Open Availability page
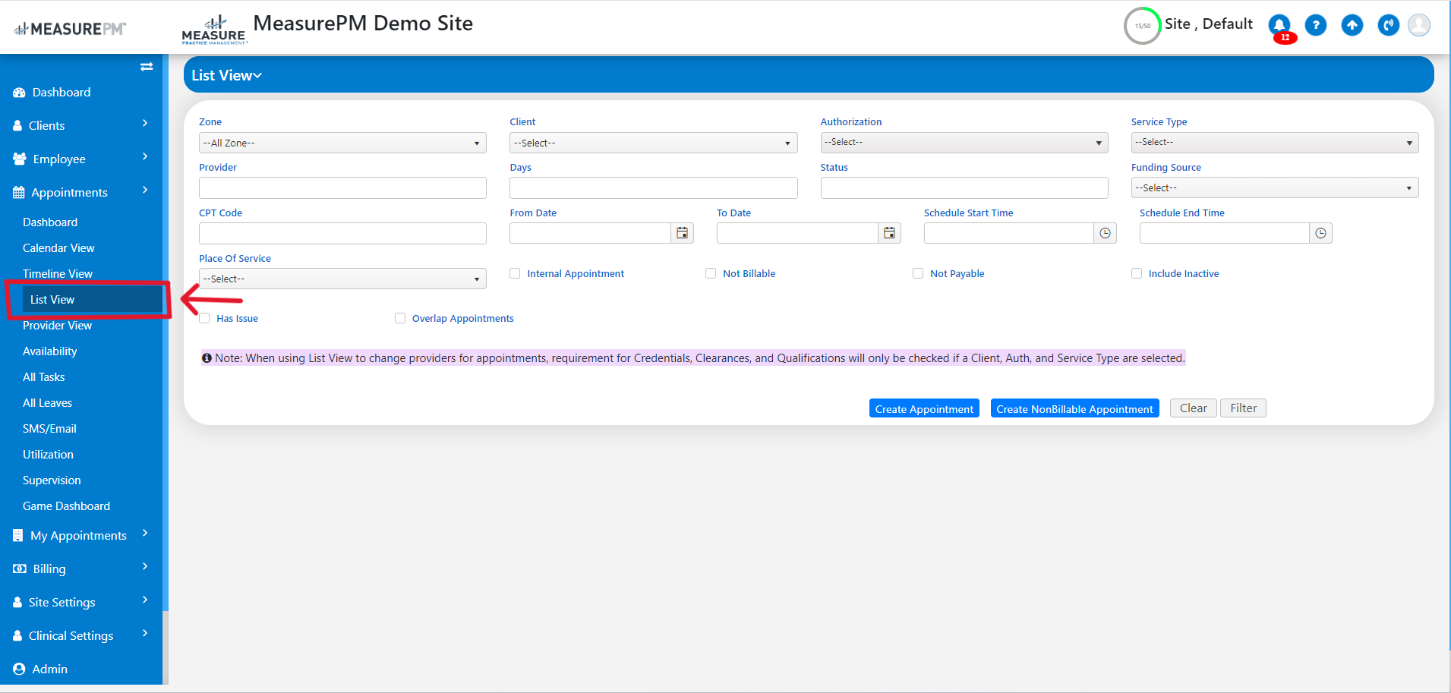The image size is (1451, 693). click(x=50, y=351)
